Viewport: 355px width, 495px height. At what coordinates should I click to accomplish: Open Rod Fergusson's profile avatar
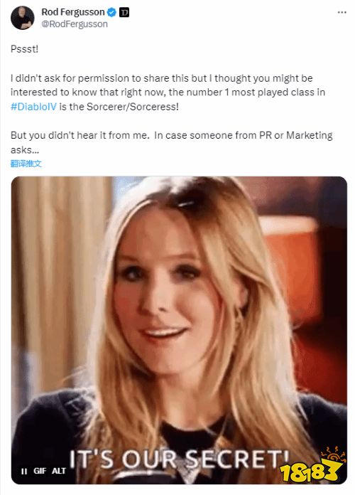tap(23, 18)
